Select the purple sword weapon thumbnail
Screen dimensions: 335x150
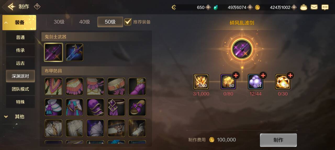coord(54,52)
